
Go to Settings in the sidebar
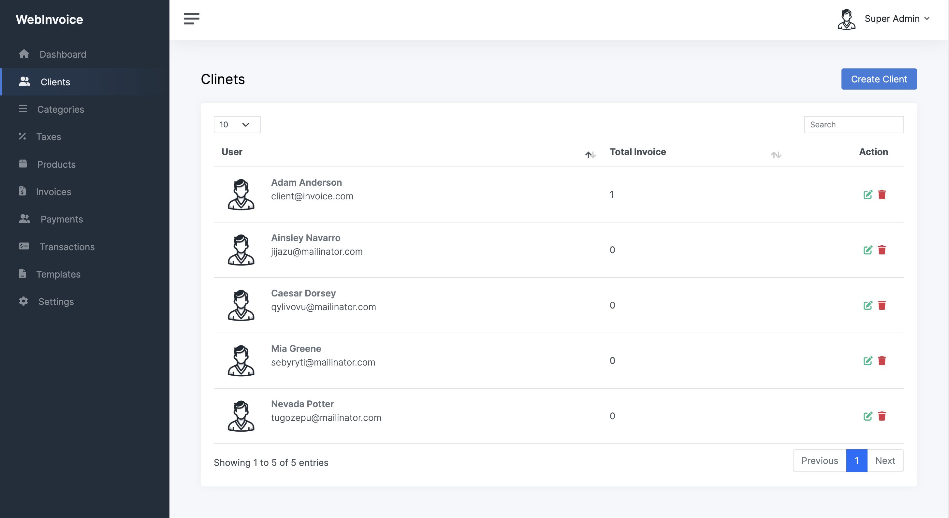56,302
